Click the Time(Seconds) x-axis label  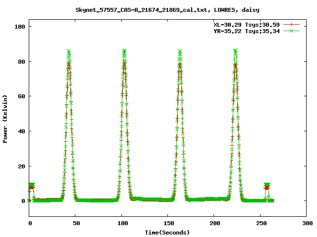coord(168,232)
